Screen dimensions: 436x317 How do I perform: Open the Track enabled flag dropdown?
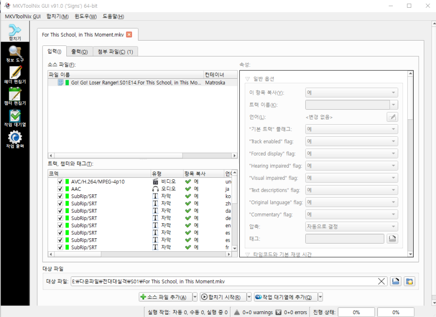tap(352, 142)
